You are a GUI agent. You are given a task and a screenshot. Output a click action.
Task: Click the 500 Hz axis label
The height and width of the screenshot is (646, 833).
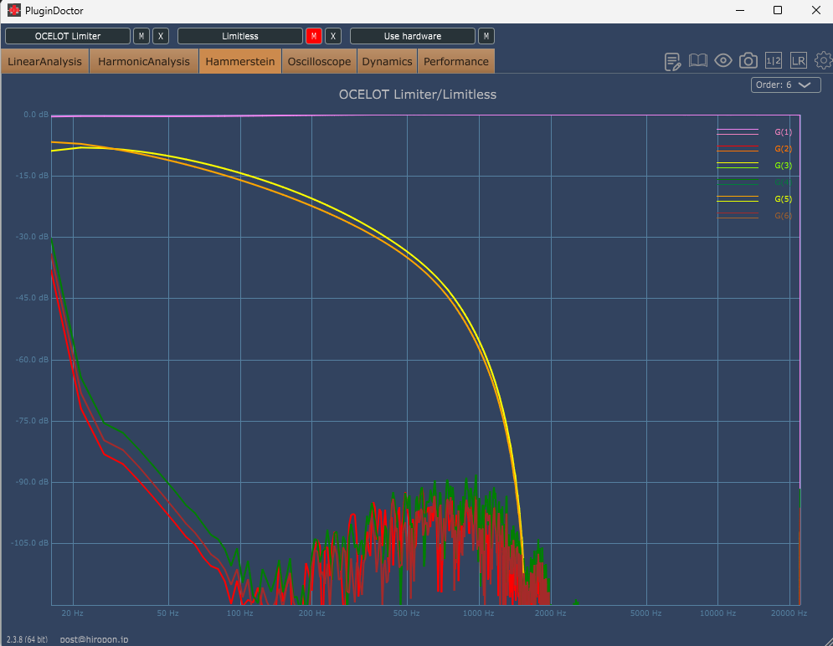click(407, 613)
